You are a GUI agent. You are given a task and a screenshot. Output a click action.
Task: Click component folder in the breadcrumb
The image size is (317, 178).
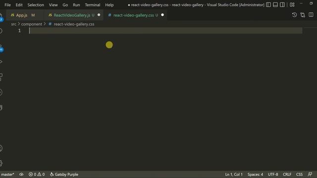click(x=32, y=24)
